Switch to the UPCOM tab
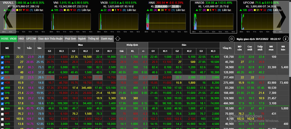The height and width of the screenshot is (129, 291). click(x=31, y=38)
